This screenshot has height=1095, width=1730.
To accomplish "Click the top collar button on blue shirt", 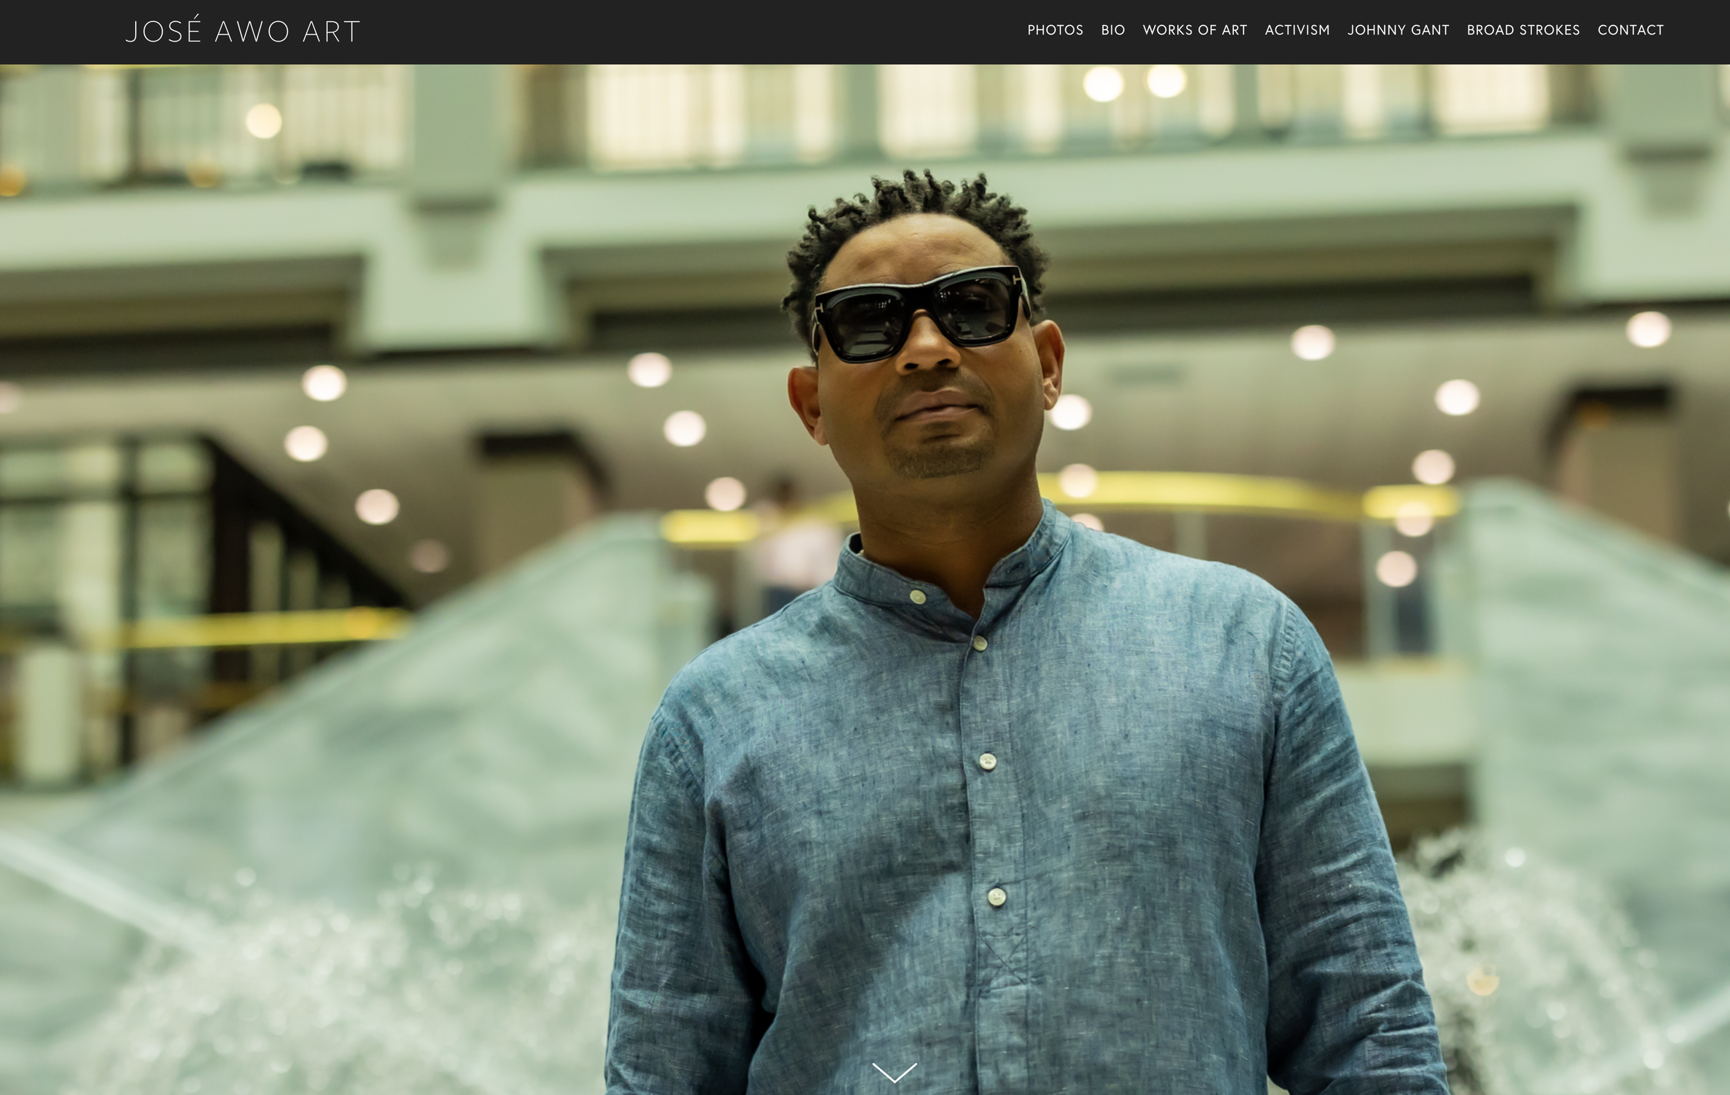I will tap(918, 597).
